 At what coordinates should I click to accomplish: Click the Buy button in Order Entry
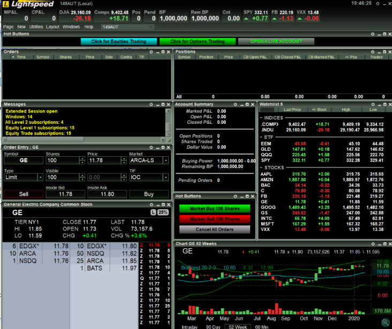[x=149, y=194]
